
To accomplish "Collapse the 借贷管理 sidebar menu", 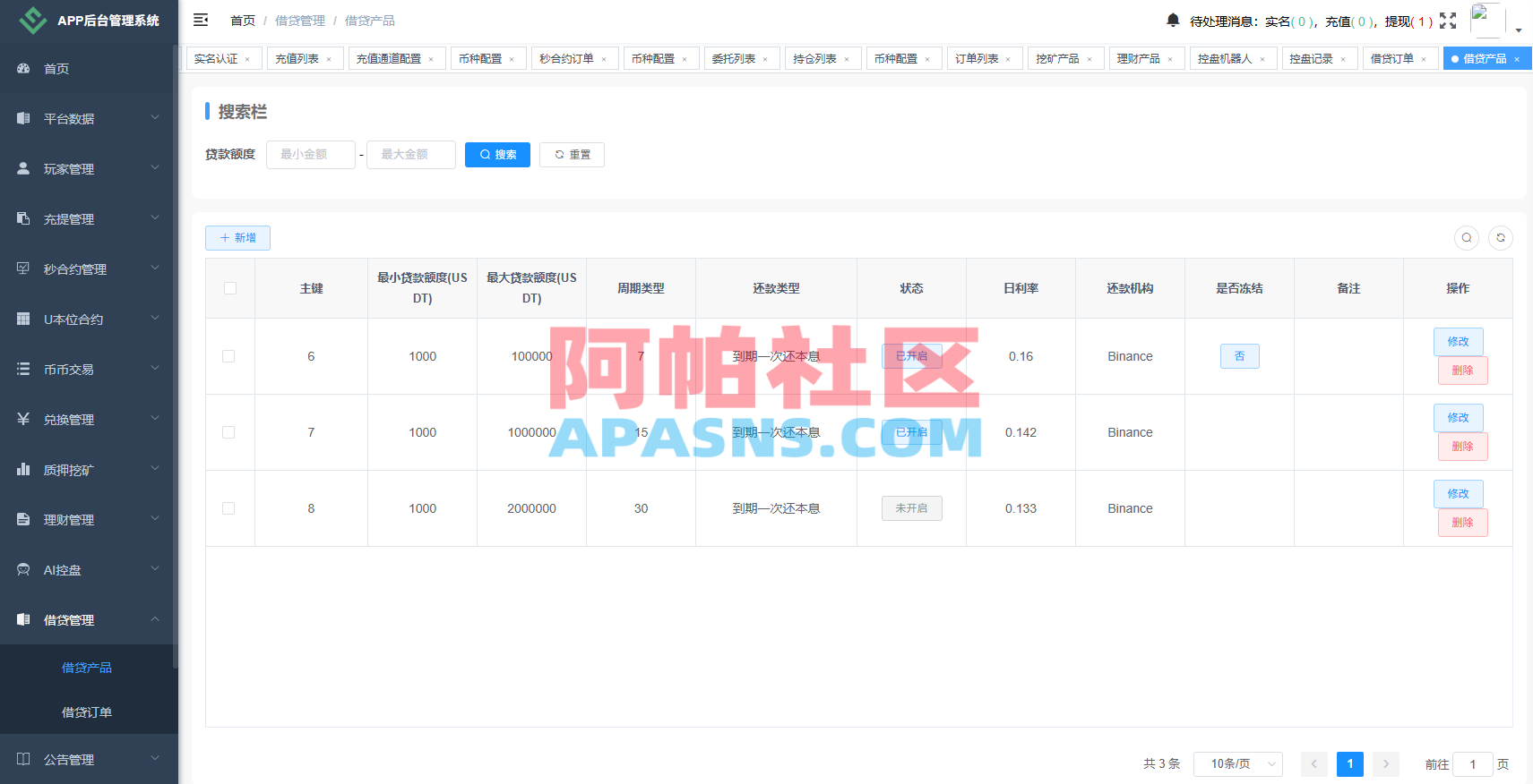I will (89, 619).
